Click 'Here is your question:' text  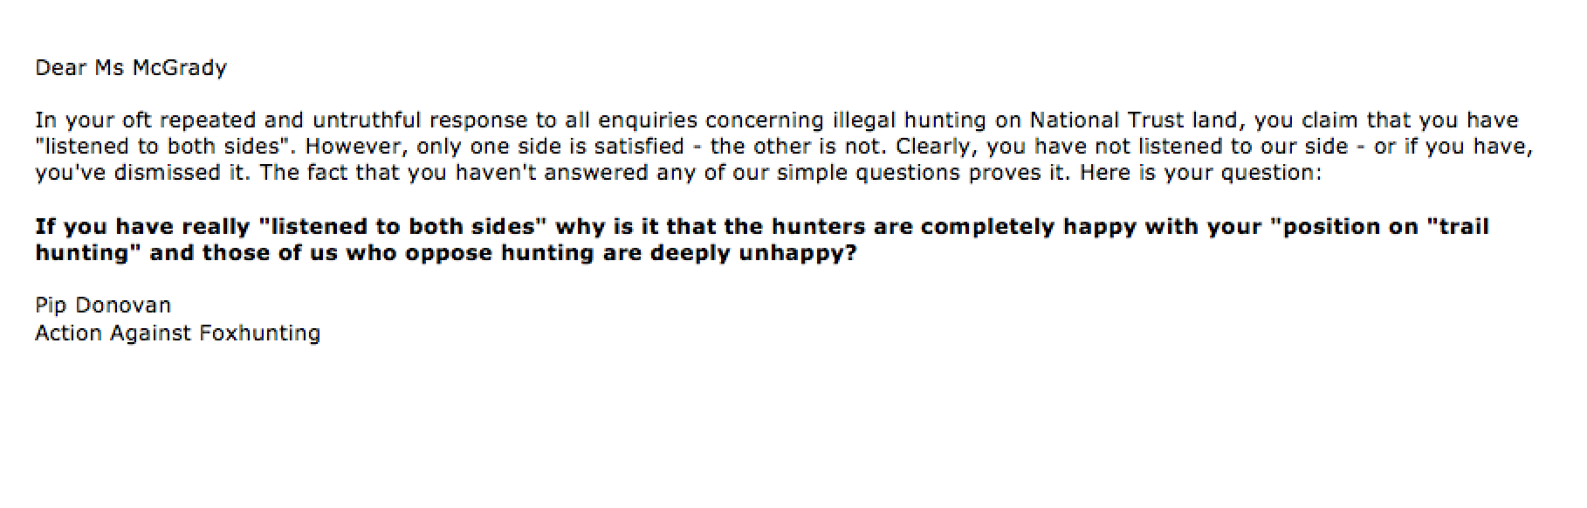pyautogui.click(x=1201, y=173)
